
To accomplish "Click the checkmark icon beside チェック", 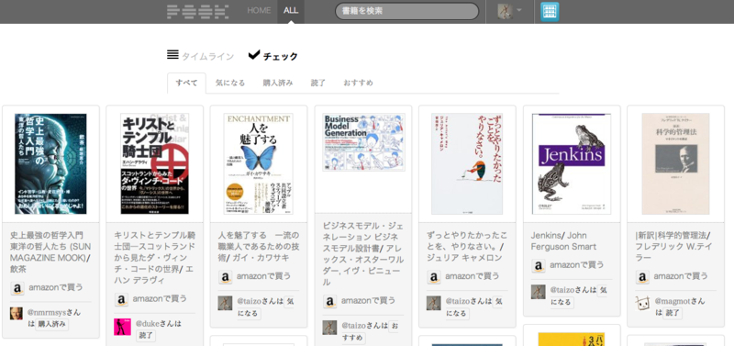I will (x=254, y=55).
